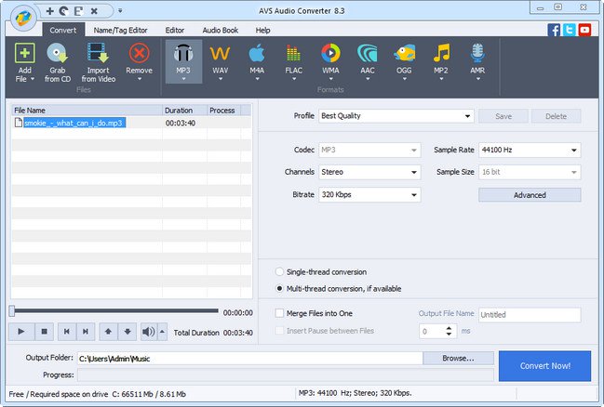Click the playback position slider
This screenshot has height=407, width=604.
(114, 311)
